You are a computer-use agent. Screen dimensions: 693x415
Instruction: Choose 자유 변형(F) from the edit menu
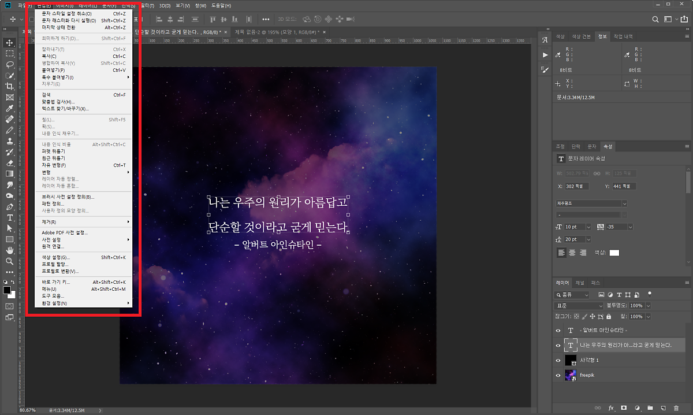pyautogui.click(x=54, y=165)
